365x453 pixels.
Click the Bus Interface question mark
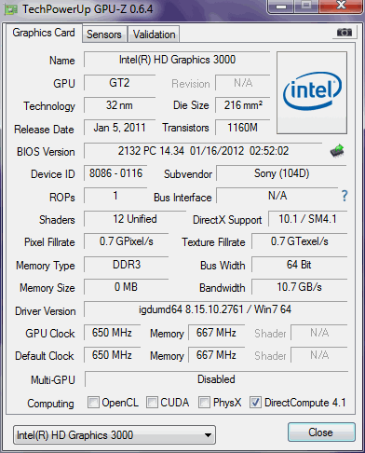pyautogui.click(x=345, y=196)
